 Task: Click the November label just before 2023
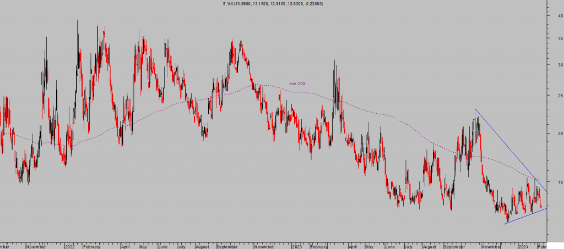pyautogui.click(x=264, y=247)
